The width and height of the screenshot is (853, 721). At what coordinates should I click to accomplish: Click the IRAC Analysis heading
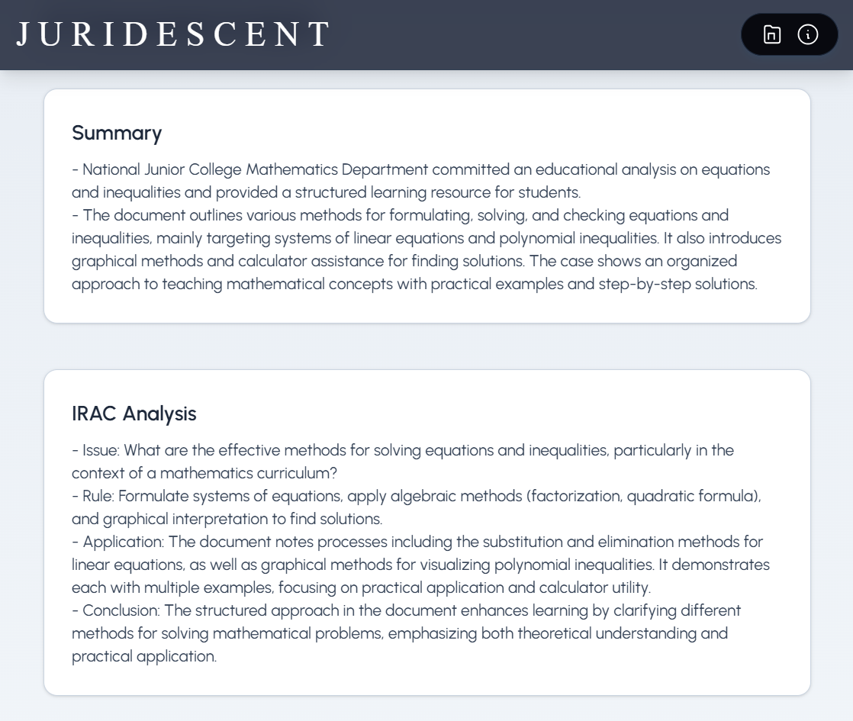[x=134, y=414]
